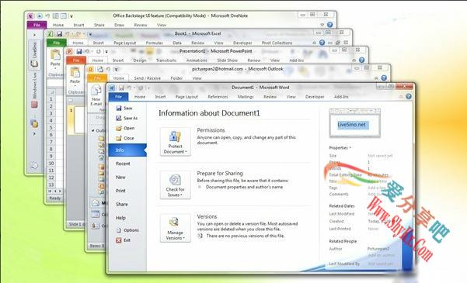Click the PowerPoint Help icon
The image size is (467, 283).
click(x=362, y=60)
